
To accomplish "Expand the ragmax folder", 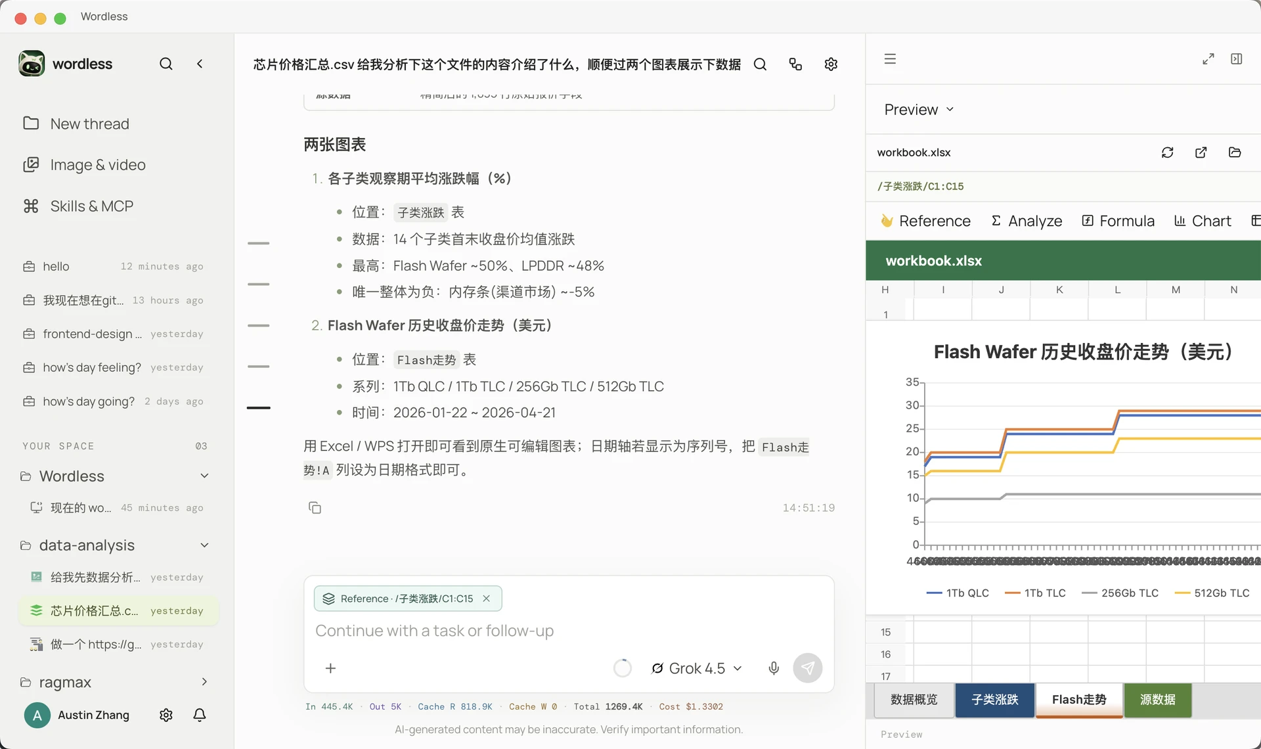I will (x=204, y=682).
